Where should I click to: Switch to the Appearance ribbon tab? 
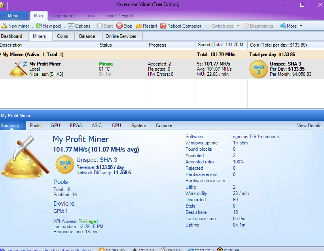point(64,16)
